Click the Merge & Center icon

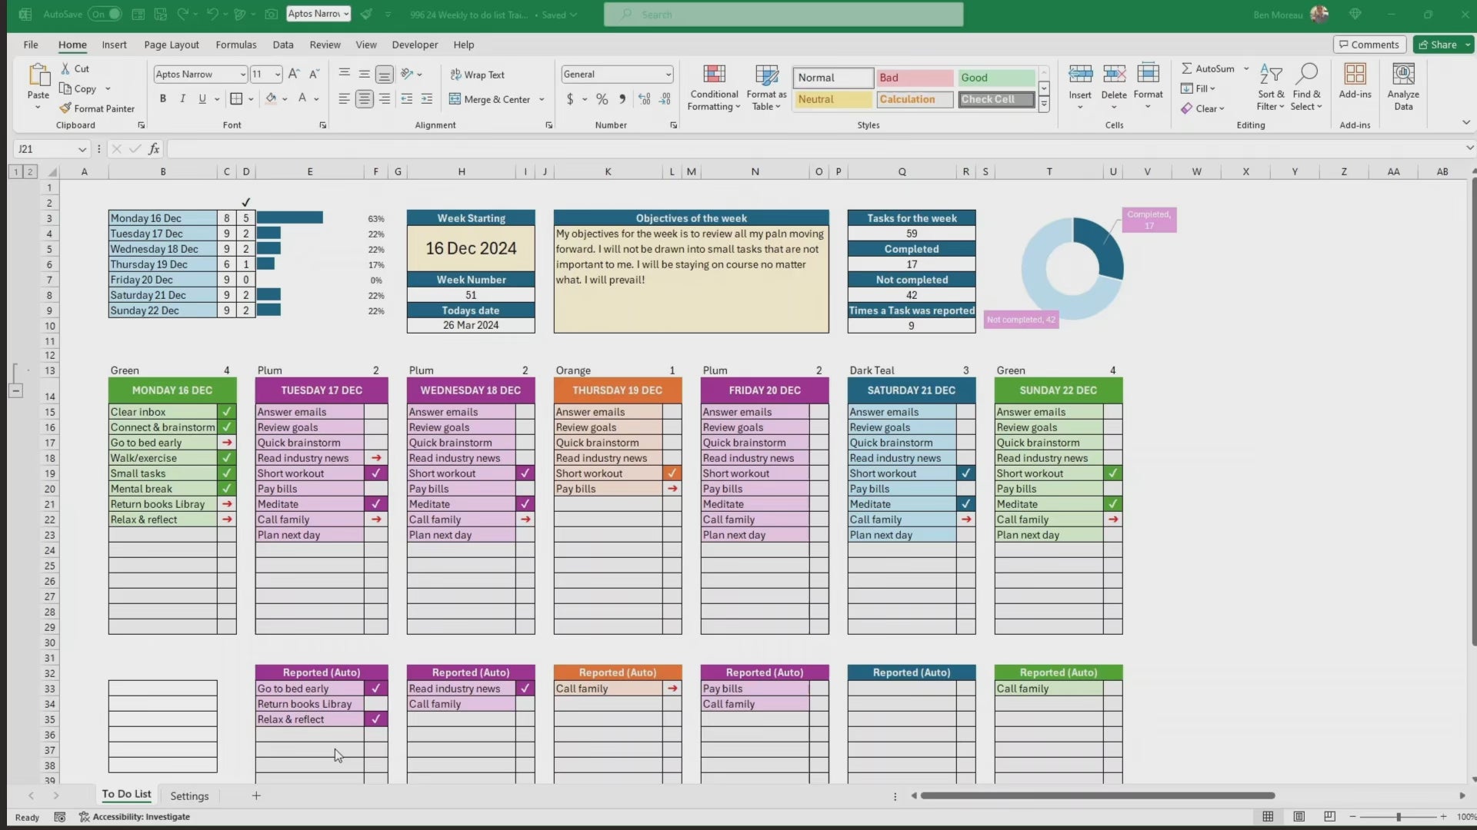455,99
